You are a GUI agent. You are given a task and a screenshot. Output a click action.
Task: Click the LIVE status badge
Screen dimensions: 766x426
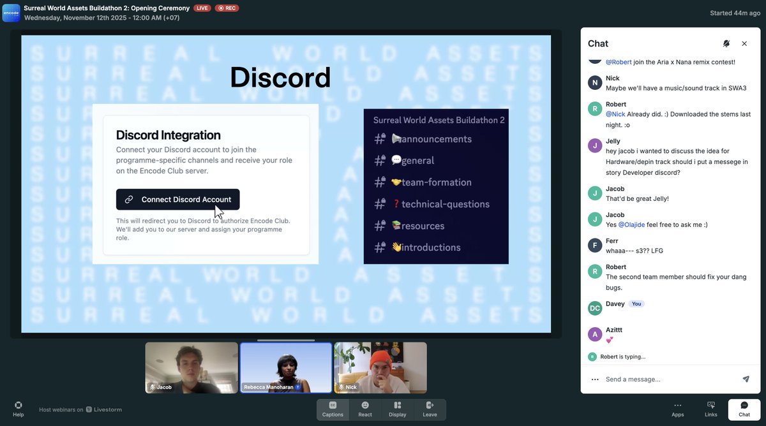203,8
